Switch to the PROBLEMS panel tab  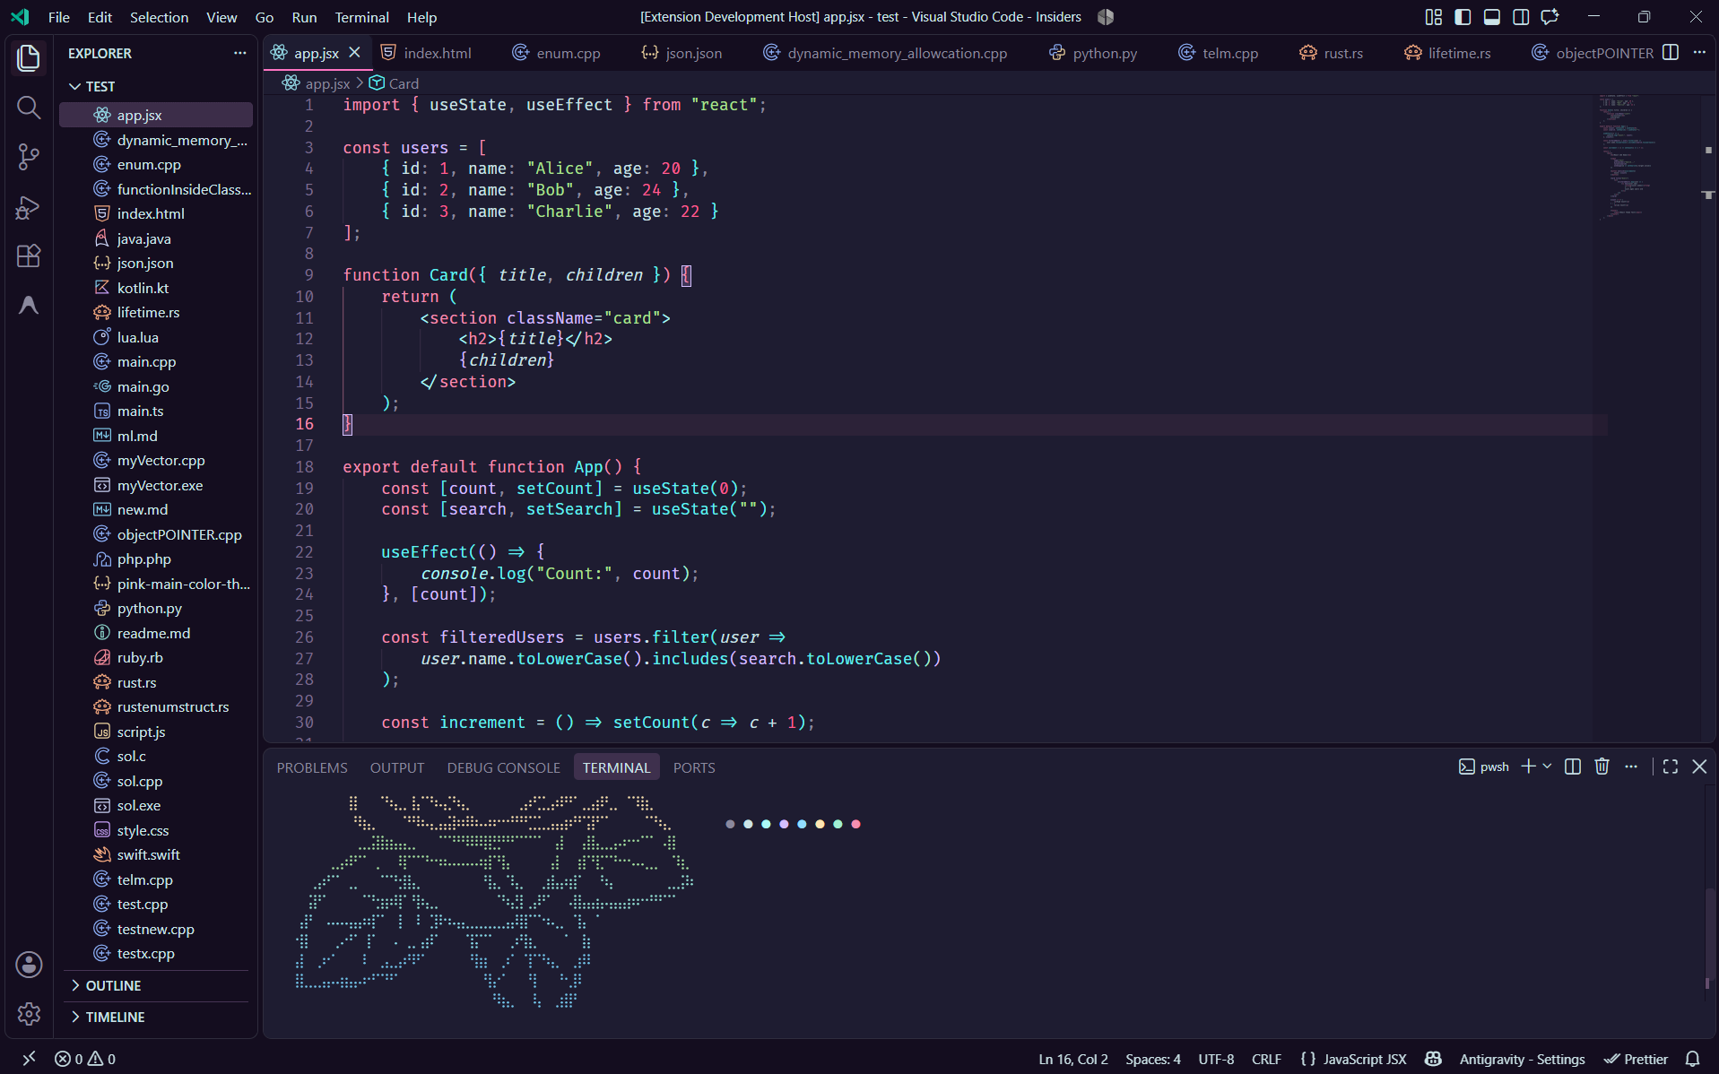point(312,767)
